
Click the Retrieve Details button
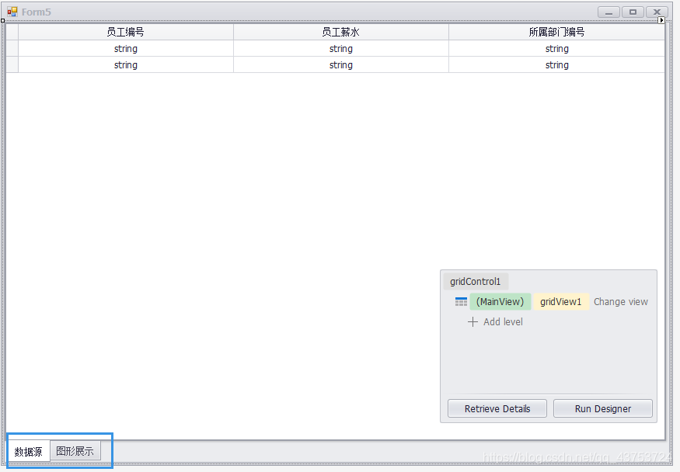click(x=497, y=408)
